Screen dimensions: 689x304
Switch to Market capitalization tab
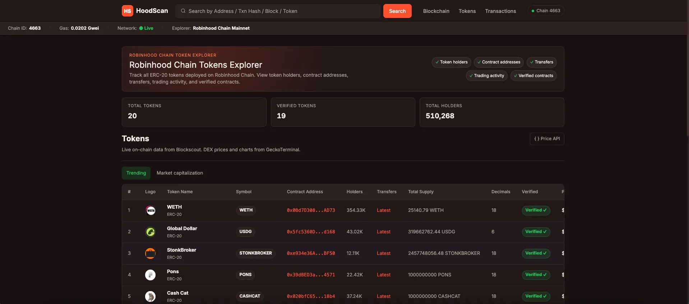tap(180, 173)
